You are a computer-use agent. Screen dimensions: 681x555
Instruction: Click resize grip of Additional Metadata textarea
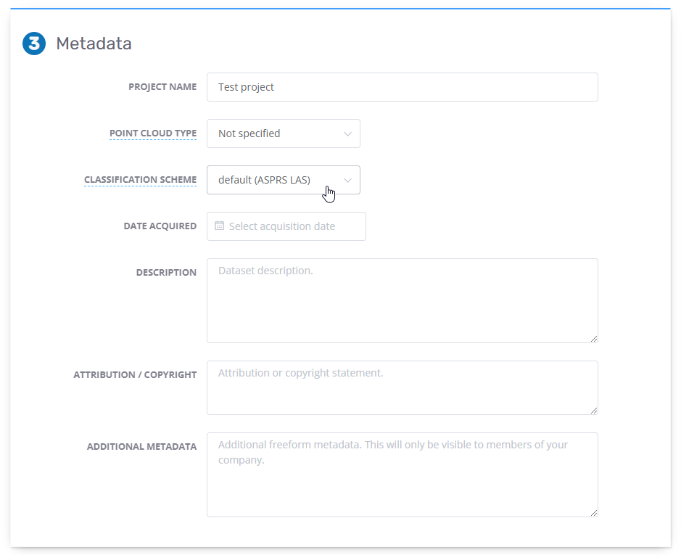click(x=594, y=513)
